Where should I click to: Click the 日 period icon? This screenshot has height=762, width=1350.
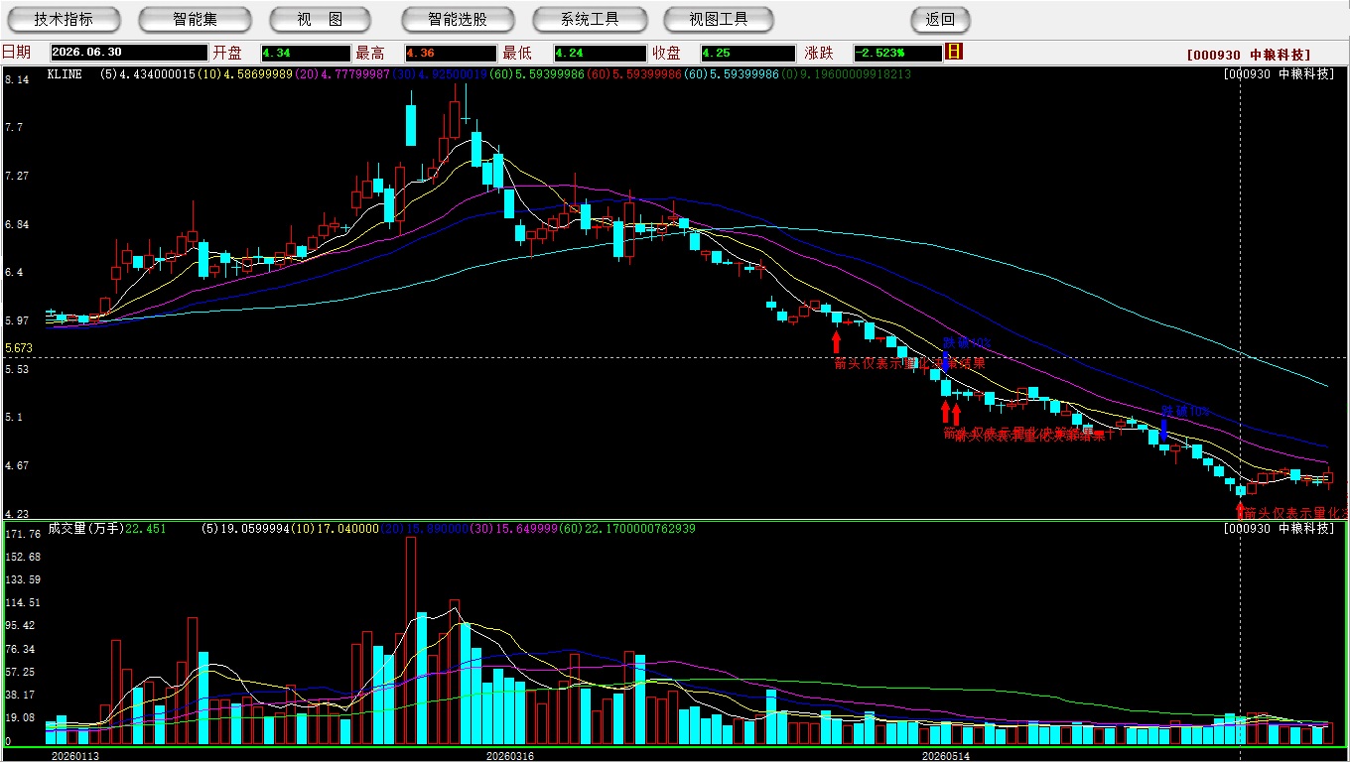click(x=954, y=52)
